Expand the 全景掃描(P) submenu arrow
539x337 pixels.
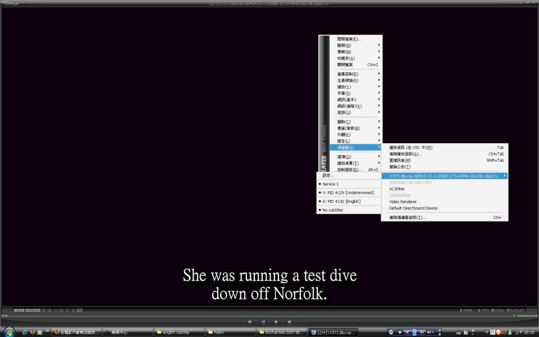pos(379,80)
